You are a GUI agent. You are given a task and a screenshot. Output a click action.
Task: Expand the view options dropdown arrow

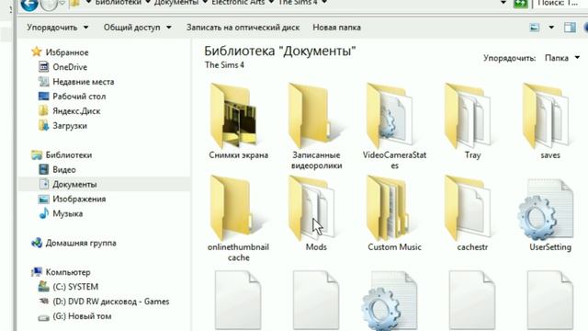pos(551,28)
